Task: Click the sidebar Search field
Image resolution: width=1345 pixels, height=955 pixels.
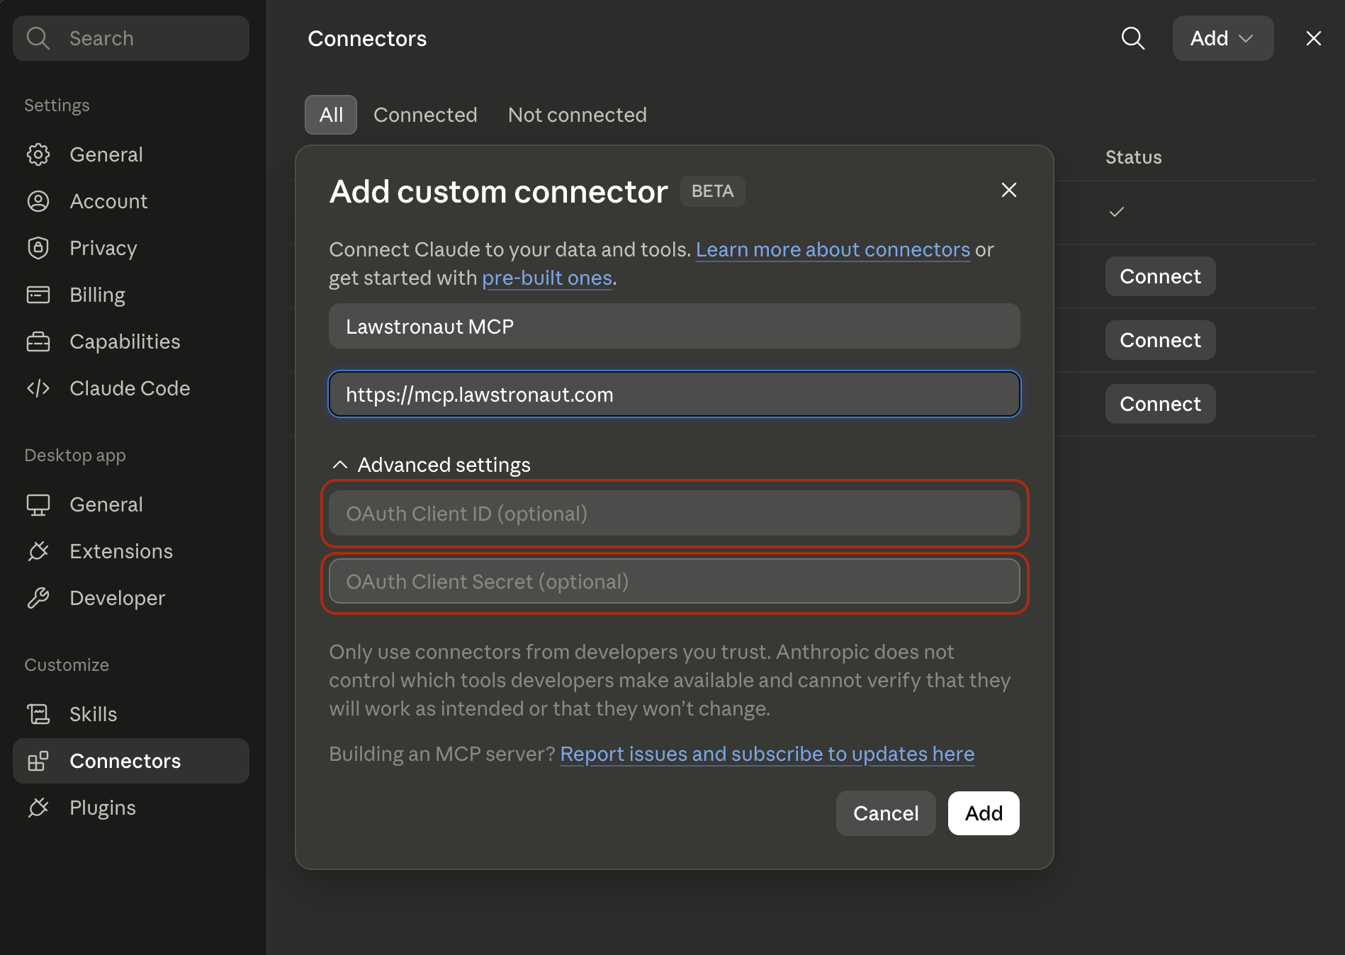Action: tap(131, 38)
